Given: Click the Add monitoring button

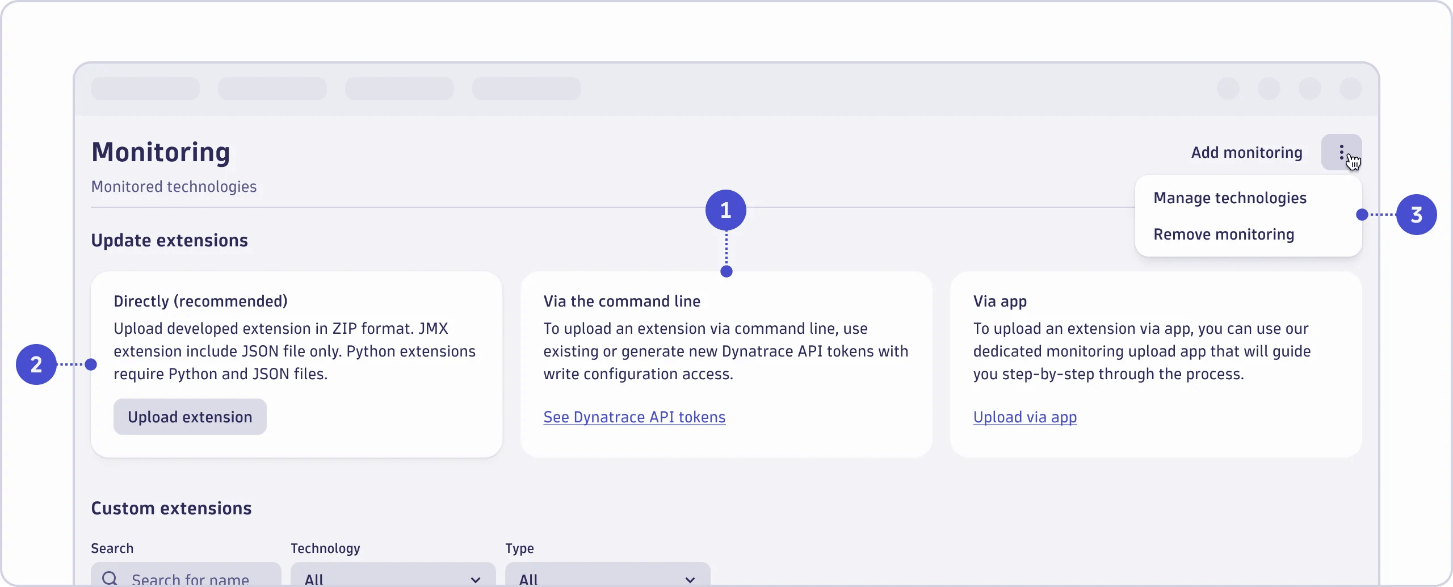Looking at the screenshot, I should [1246, 152].
